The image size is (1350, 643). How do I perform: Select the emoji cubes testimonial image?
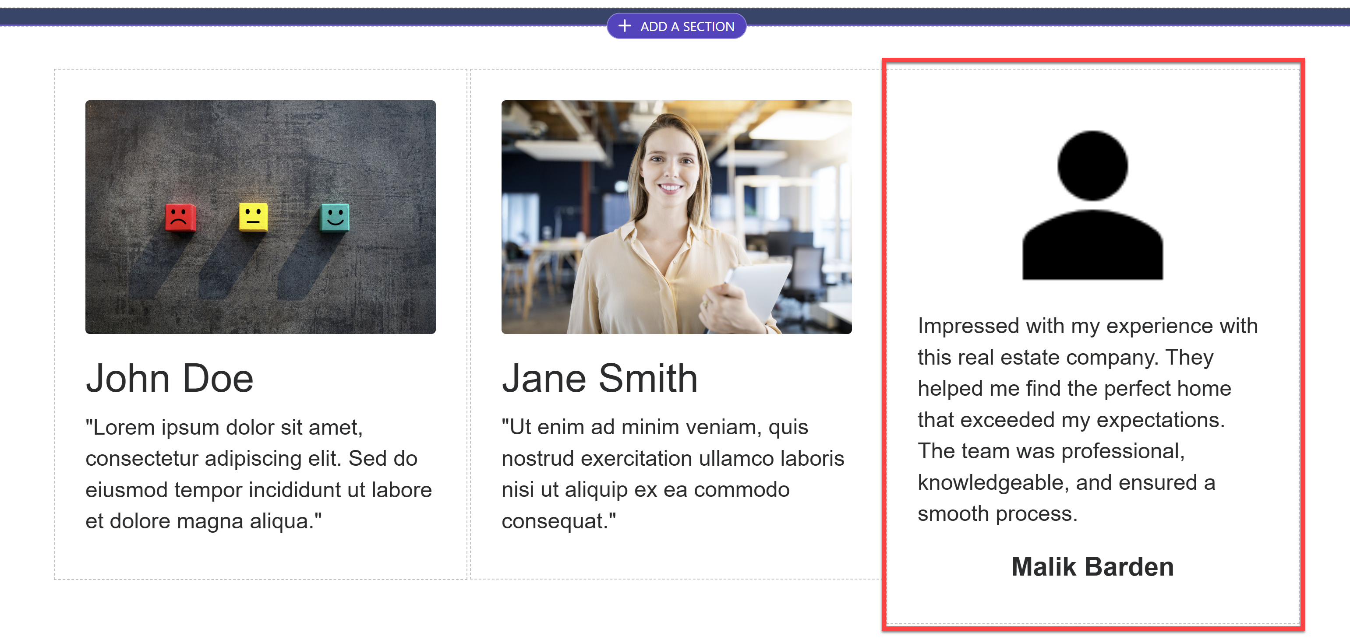coord(261,217)
